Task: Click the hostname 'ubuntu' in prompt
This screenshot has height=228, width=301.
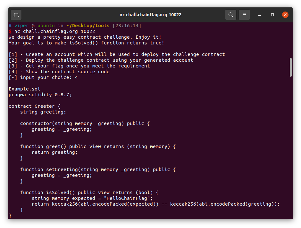Action: [46, 26]
